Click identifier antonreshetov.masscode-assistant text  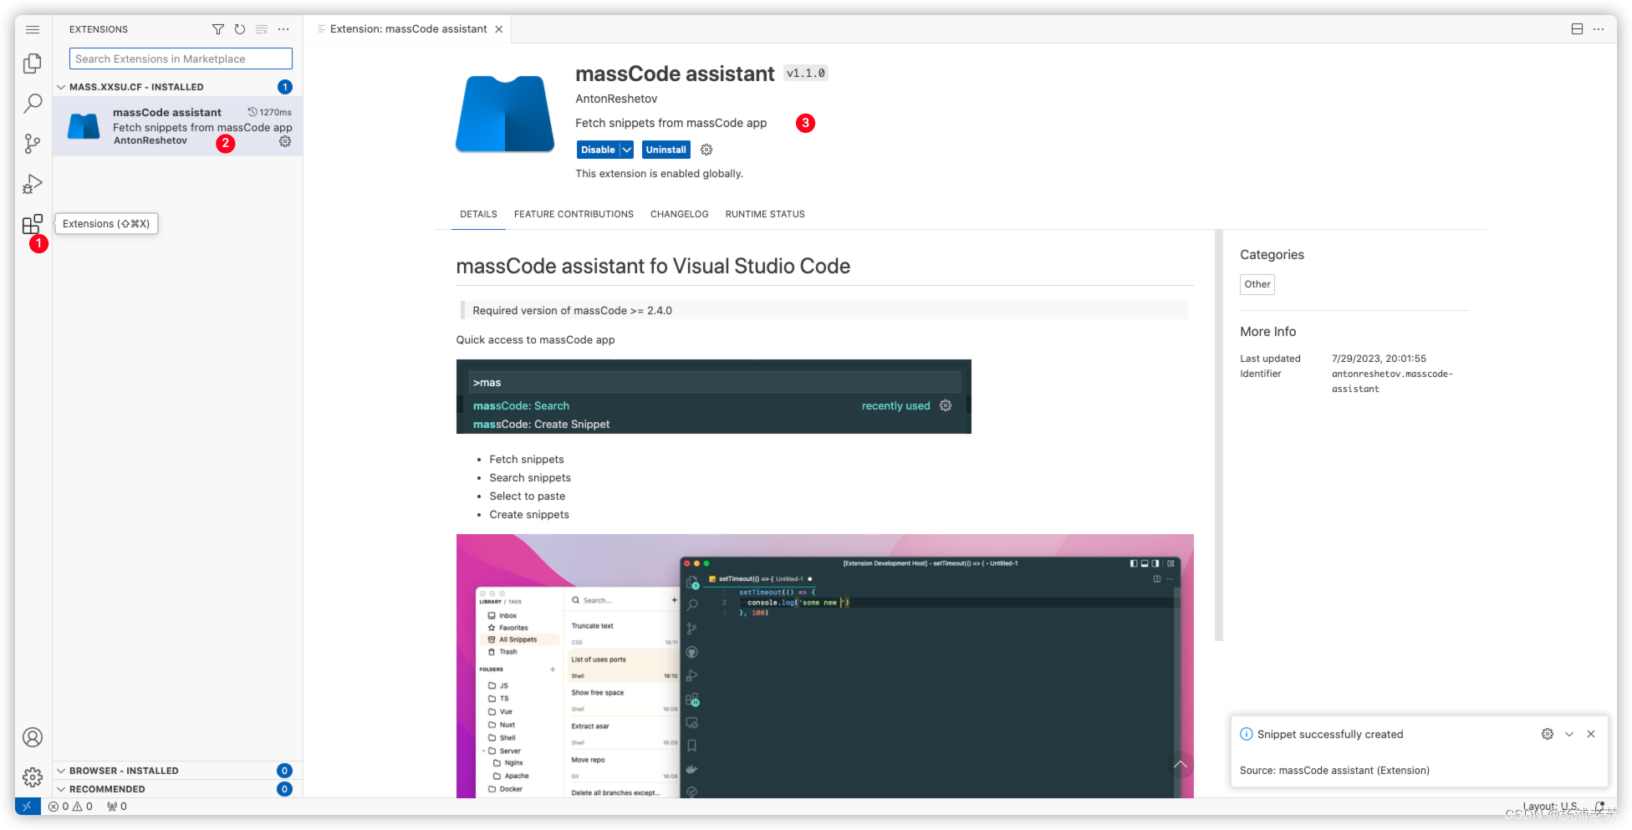[x=1392, y=381]
